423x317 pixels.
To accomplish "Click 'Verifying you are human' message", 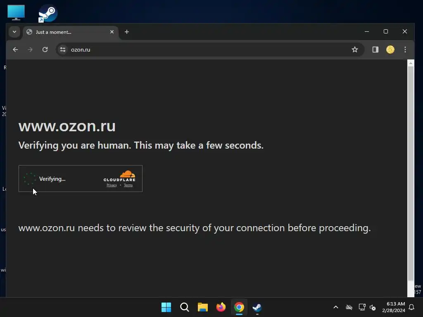I will 141,145.
